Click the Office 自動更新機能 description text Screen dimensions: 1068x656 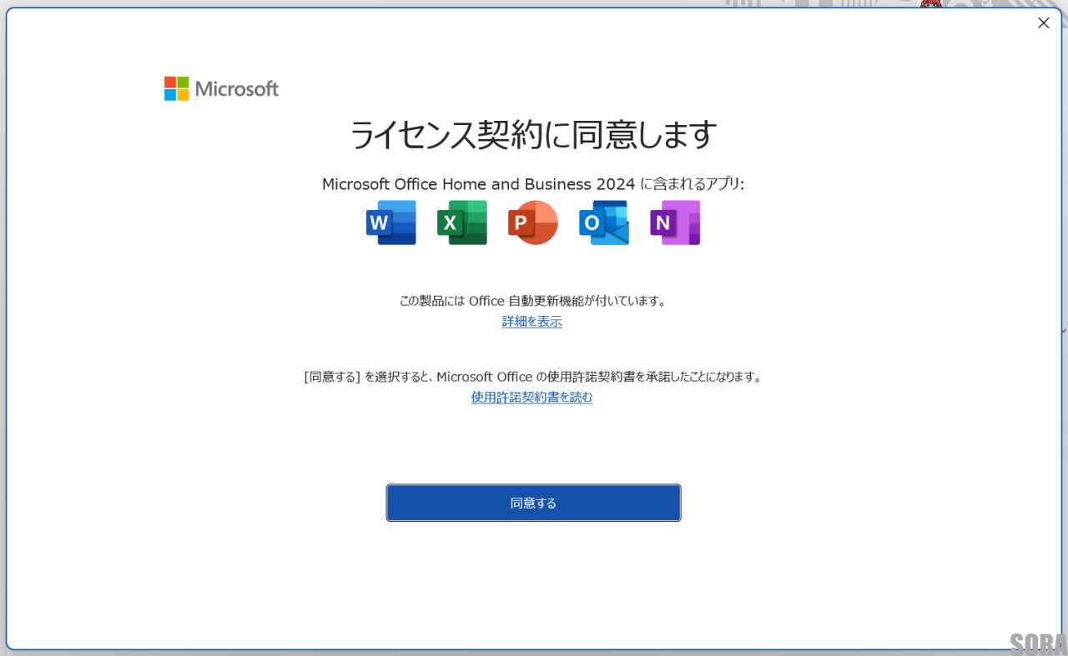coord(533,301)
